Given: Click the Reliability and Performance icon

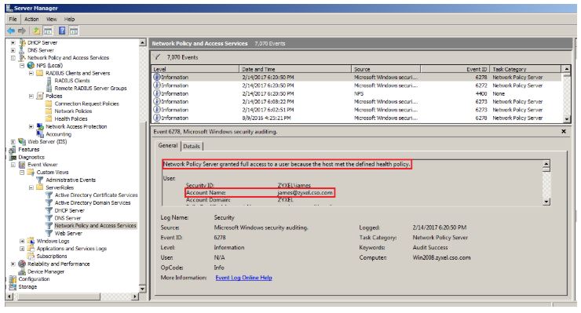Looking at the screenshot, I should click(x=22, y=264).
